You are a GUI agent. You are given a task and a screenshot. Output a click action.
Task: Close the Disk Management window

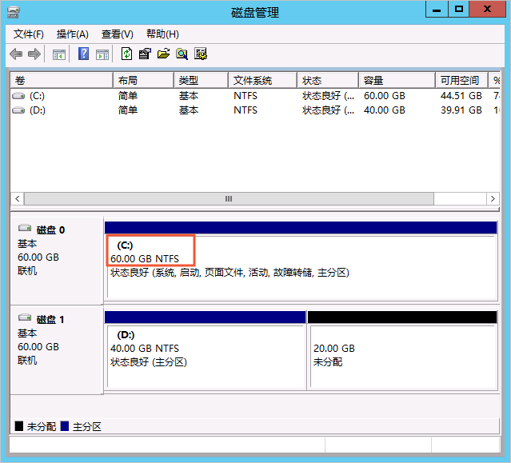pyautogui.click(x=487, y=9)
